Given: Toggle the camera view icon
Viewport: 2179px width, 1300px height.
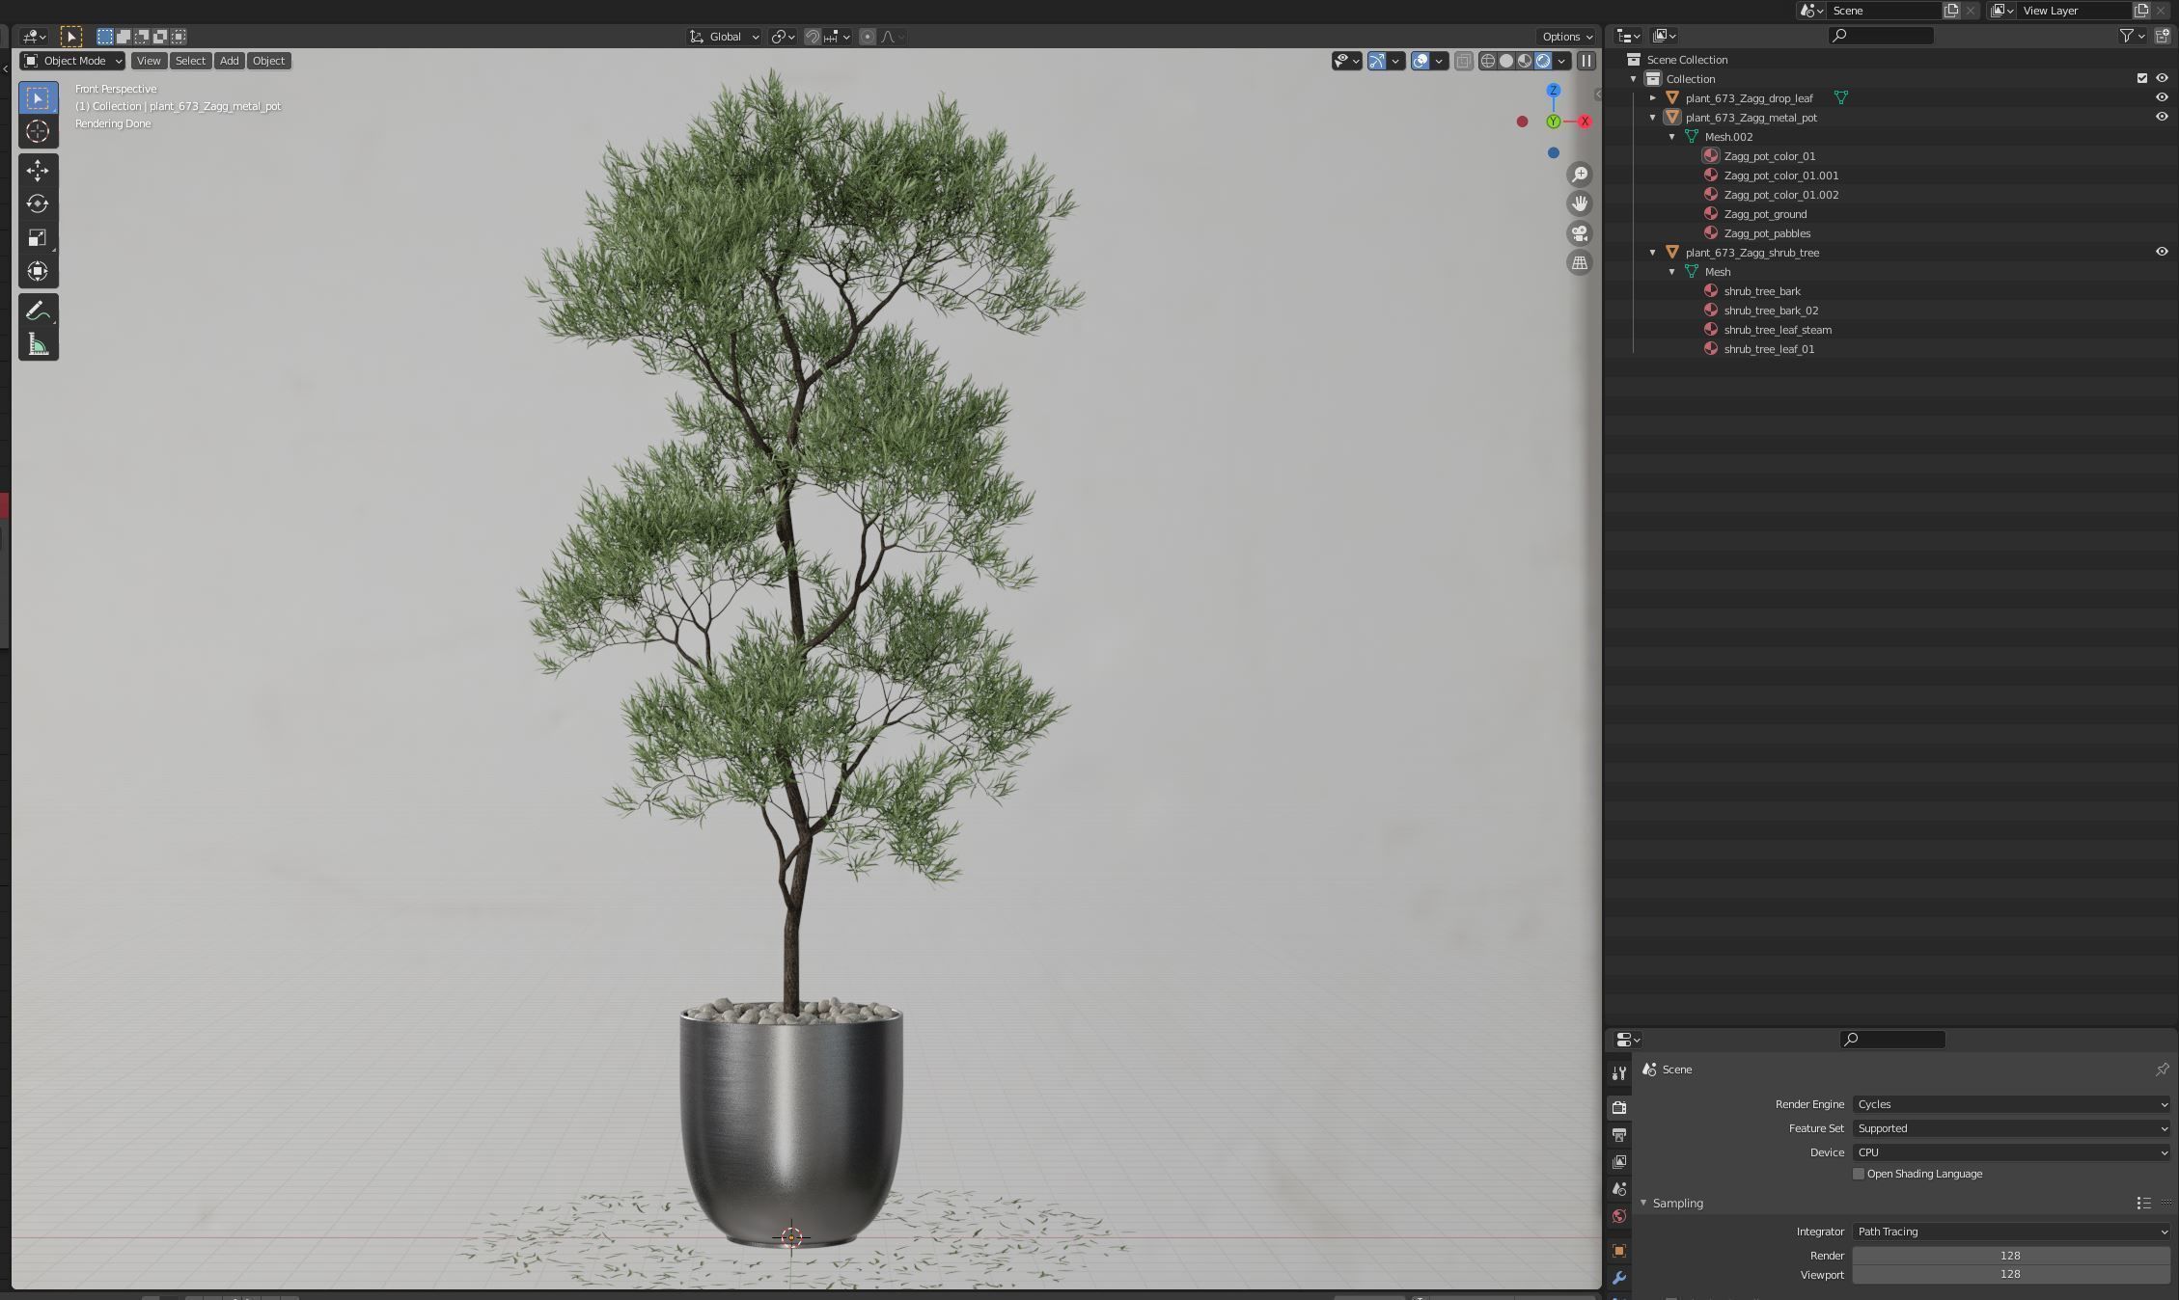Looking at the screenshot, I should (1580, 233).
